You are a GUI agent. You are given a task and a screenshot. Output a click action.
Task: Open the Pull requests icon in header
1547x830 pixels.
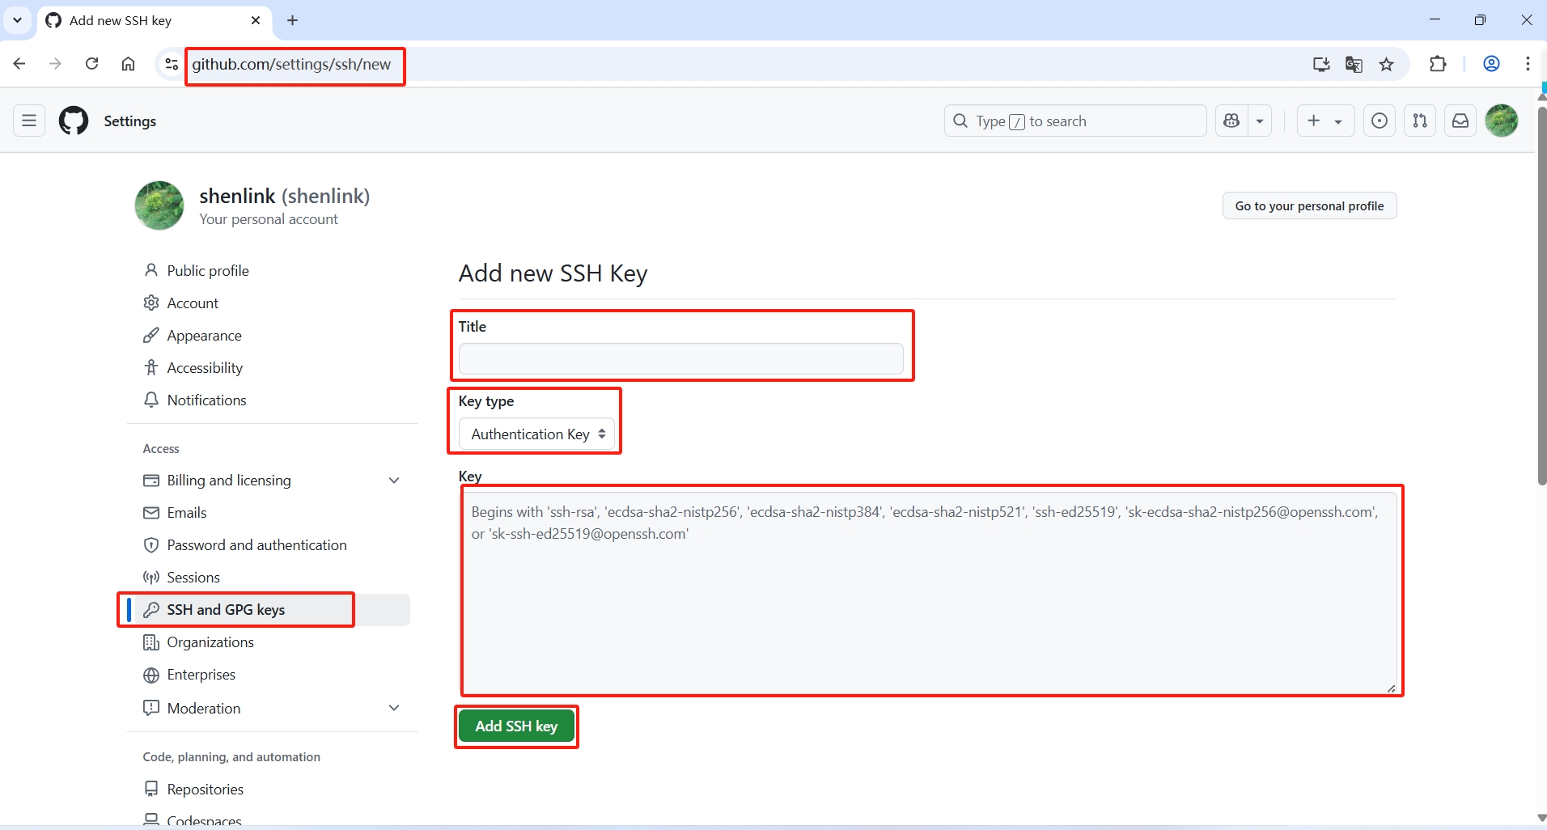[1420, 121]
